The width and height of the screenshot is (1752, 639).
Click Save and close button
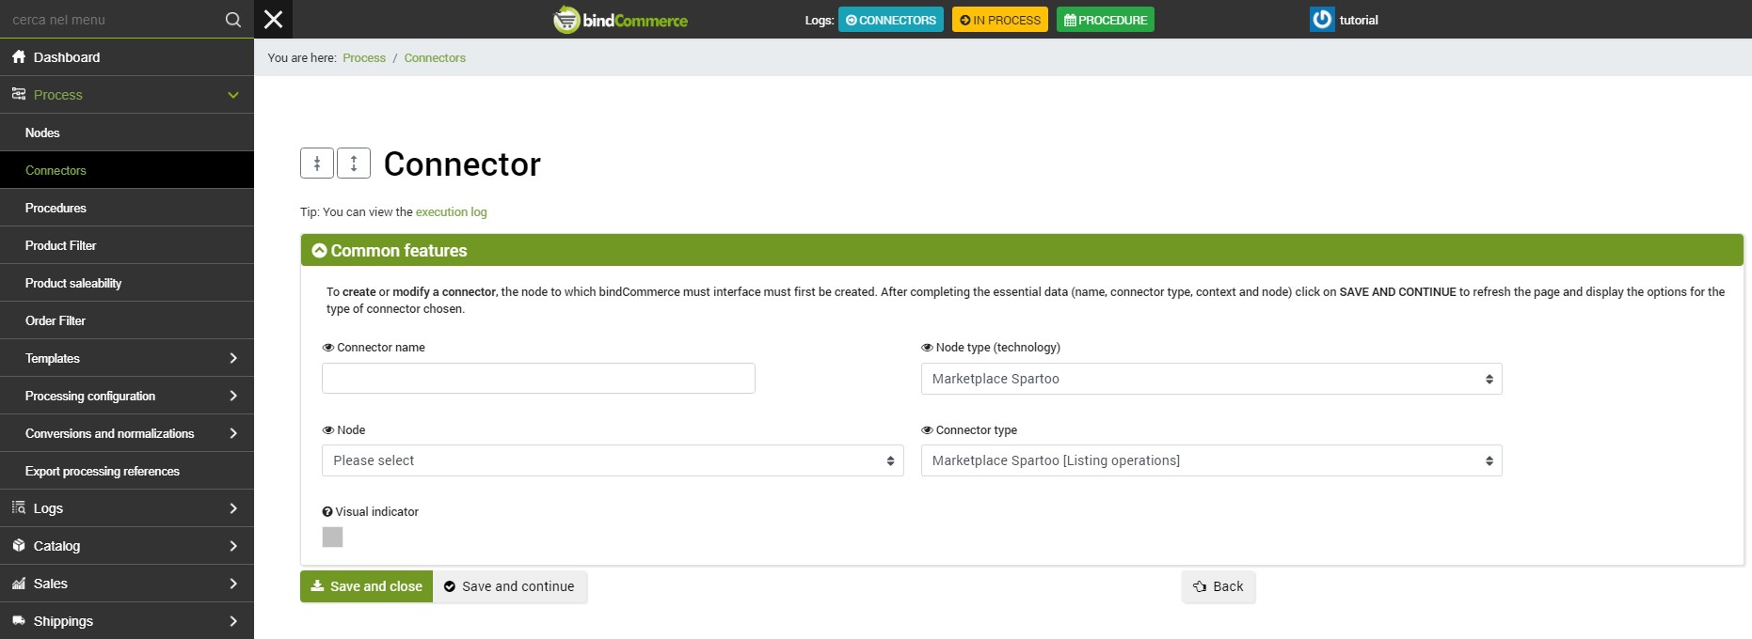pyautogui.click(x=366, y=586)
